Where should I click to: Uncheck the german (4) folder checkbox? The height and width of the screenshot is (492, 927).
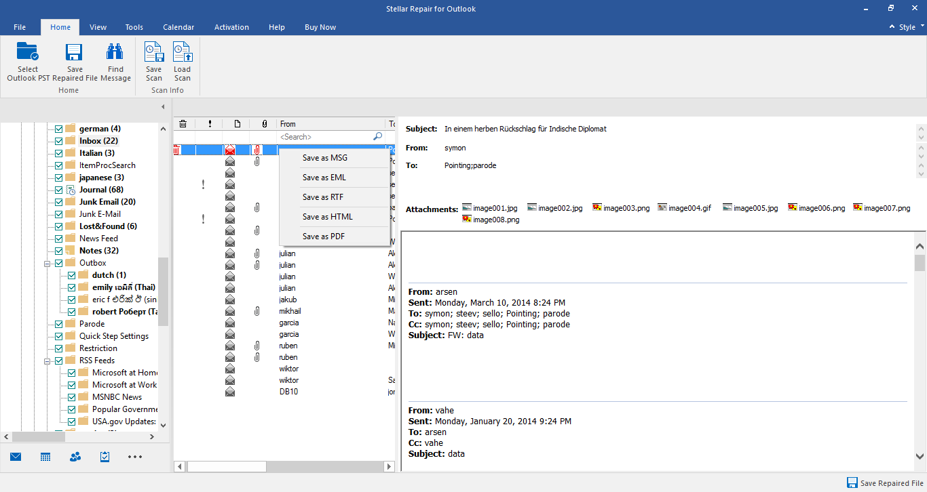[x=58, y=129]
